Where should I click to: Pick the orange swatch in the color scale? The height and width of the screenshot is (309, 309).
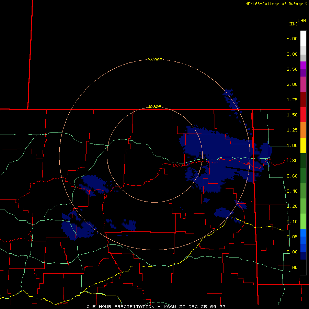pyautogui.click(x=303, y=130)
